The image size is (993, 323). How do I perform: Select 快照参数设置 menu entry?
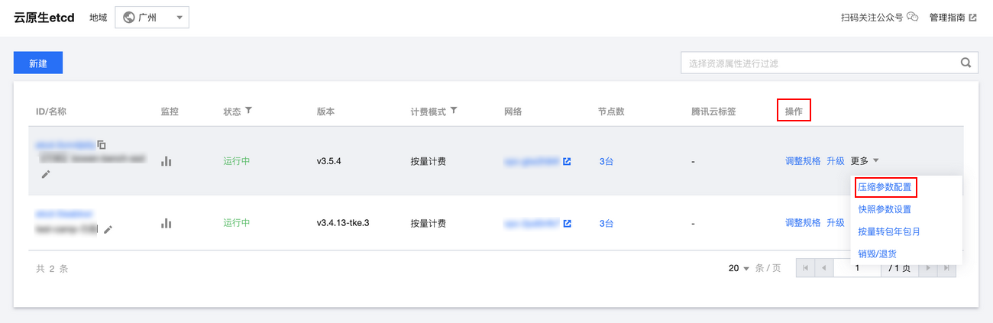tap(884, 209)
